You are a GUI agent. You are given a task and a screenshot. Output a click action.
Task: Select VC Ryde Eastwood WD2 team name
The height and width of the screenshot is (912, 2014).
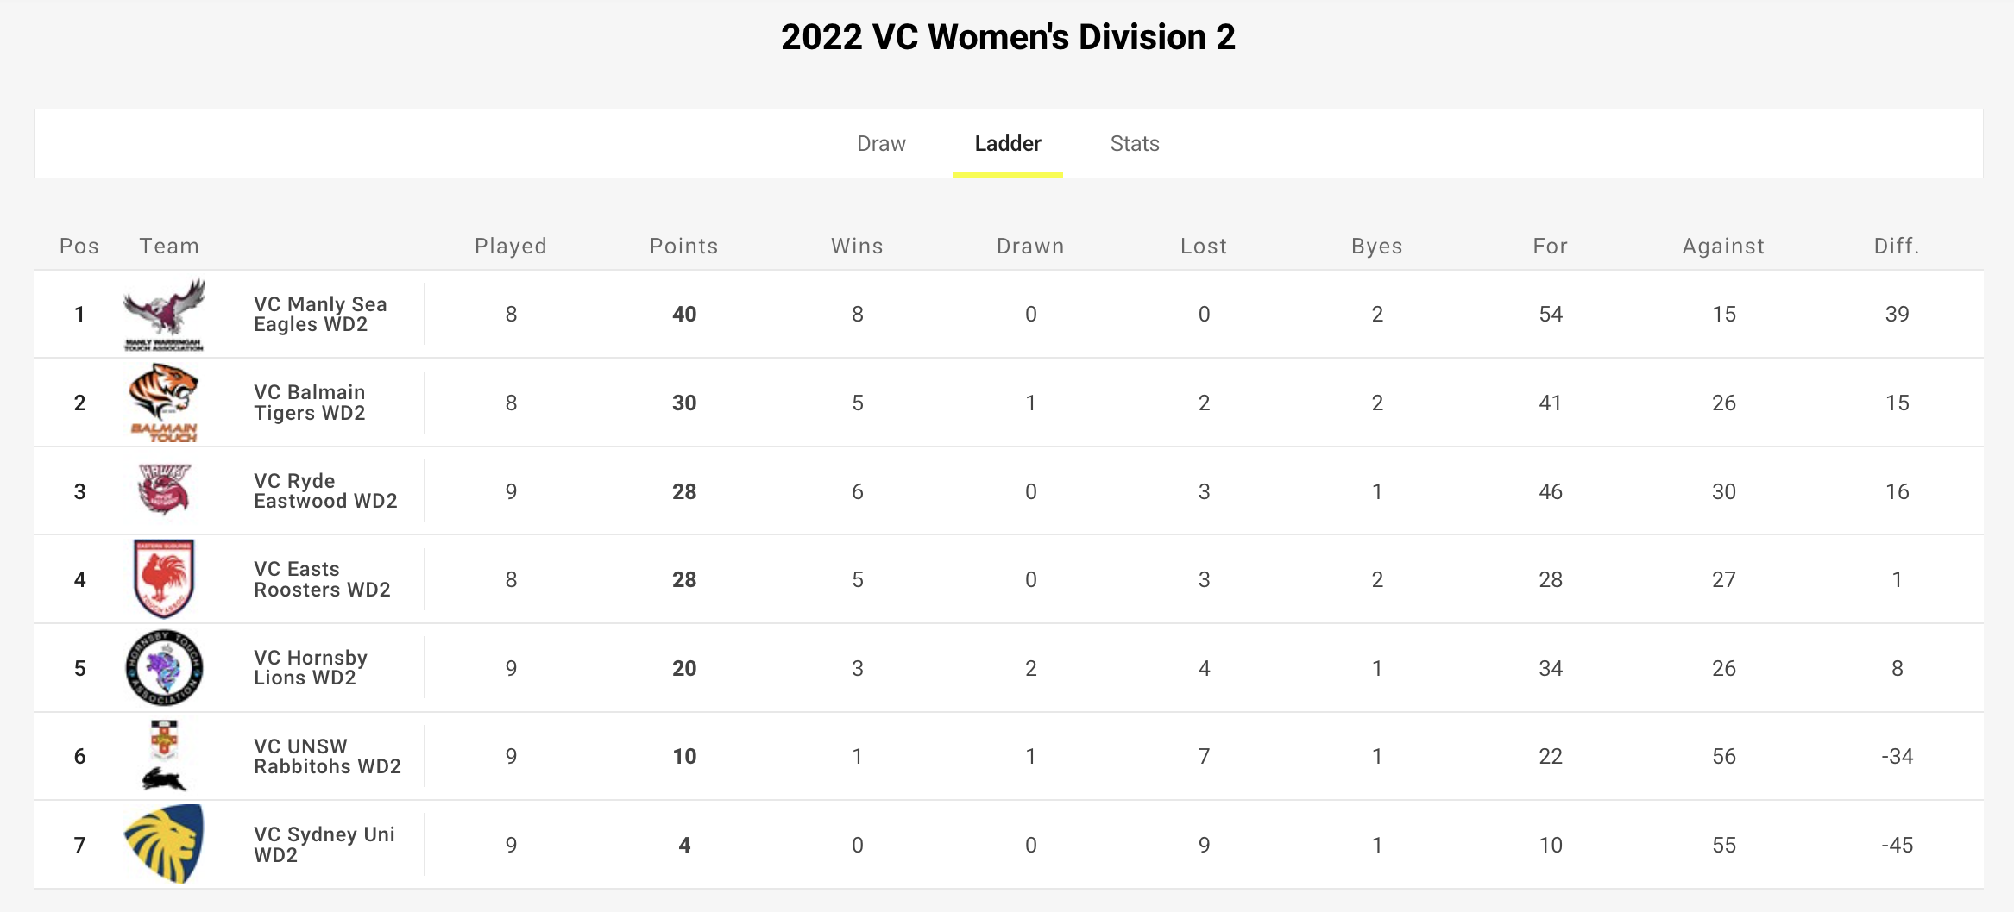[325, 490]
